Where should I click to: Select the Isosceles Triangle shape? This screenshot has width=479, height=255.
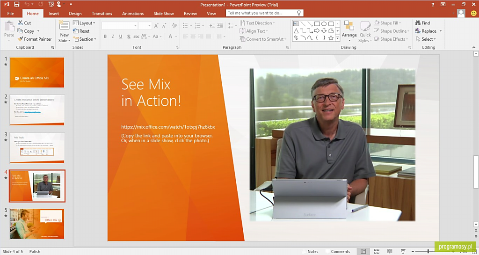click(x=296, y=30)
